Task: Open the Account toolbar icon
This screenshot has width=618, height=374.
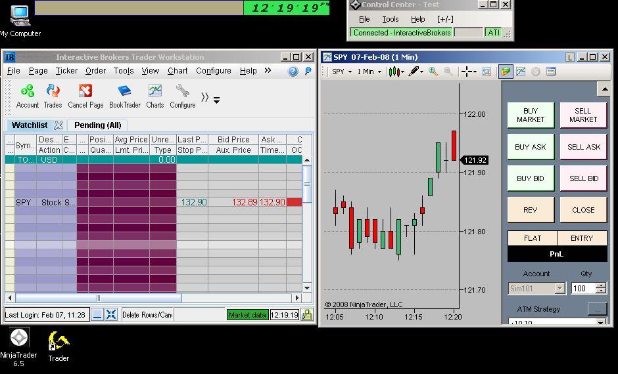Action: click(27, 96)
